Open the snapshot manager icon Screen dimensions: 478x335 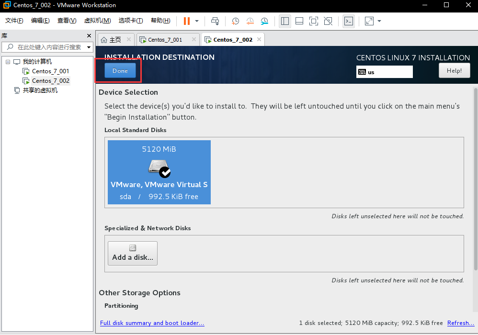pos(264,21)
